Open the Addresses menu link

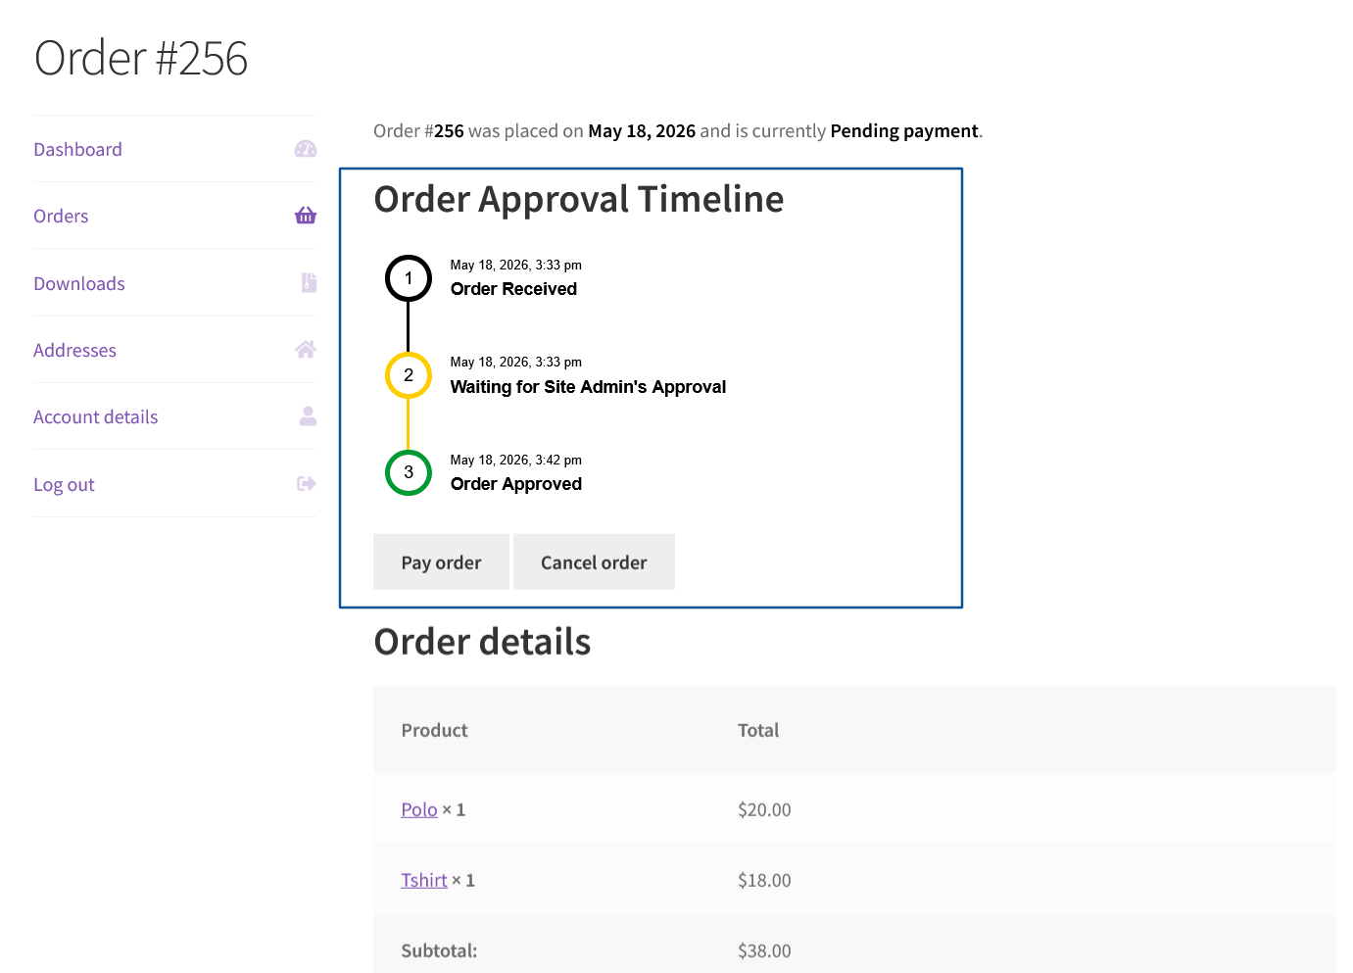pos(74,350)
